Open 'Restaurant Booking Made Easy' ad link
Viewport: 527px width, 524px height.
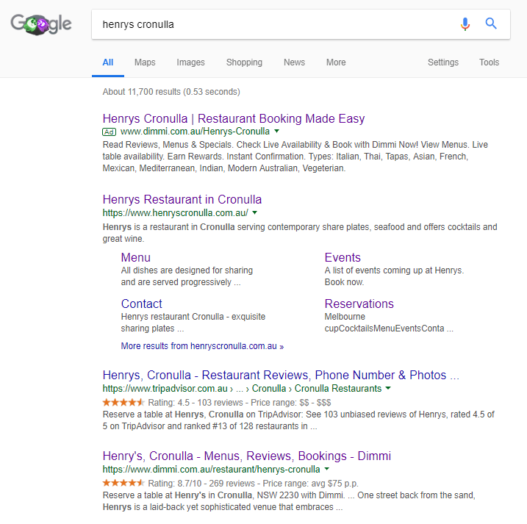[234, 118]
